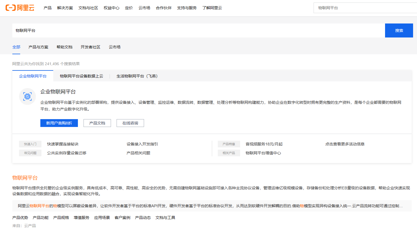Click the blue 搜索 button
This screenshot has height=231, width=417.
click(x=399, y=30)
